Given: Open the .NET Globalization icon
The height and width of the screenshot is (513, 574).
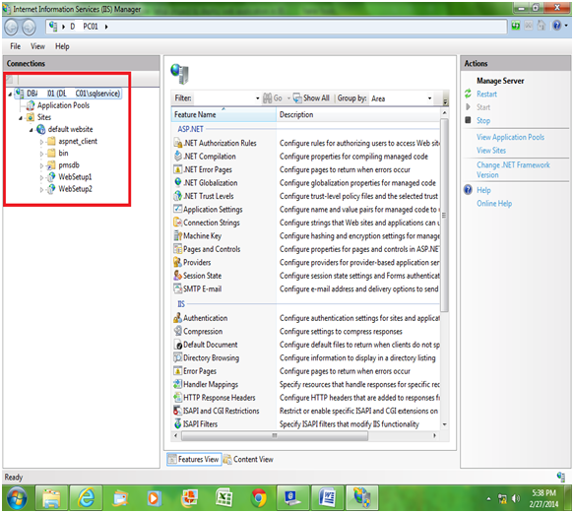Looking at the screenshot, I should point(178,183).
